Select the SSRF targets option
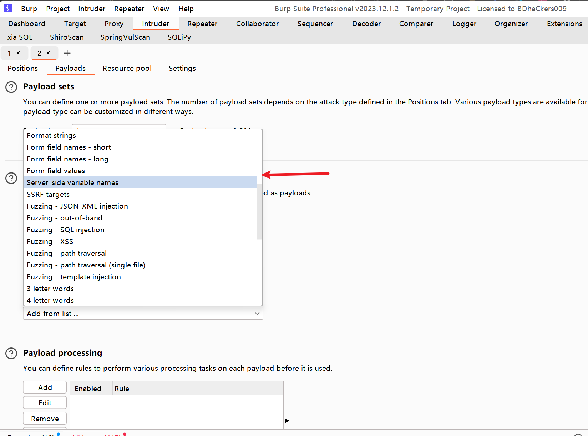Image resolution: width=588 pixels, height=436 pixels. click(x=48, y=194)
